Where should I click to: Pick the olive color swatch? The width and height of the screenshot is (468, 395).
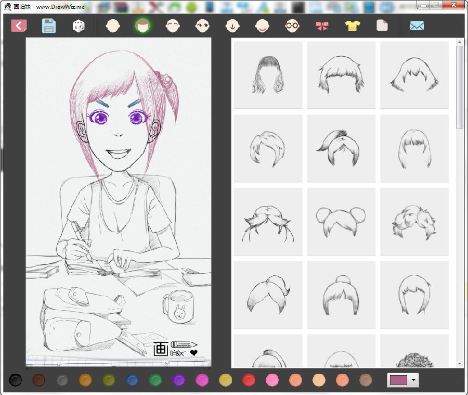[109, 380]
